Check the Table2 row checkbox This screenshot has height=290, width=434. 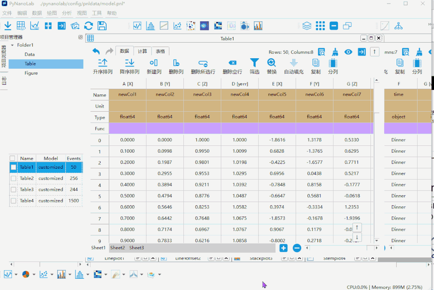click(13, 178)
